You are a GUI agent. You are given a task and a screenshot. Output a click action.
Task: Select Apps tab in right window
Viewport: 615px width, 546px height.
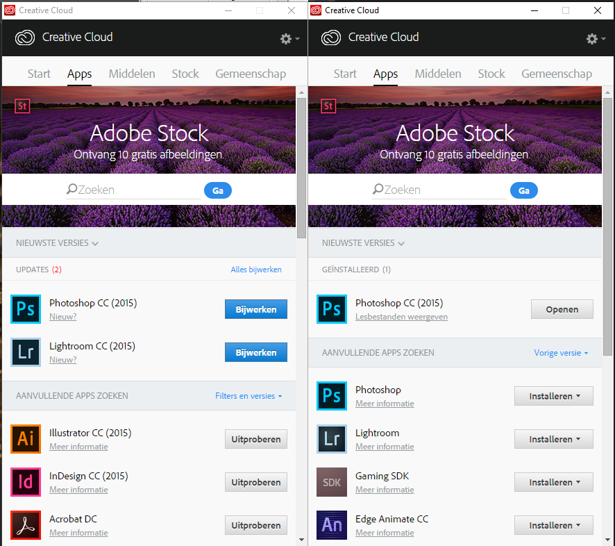(x=385, y=74)
